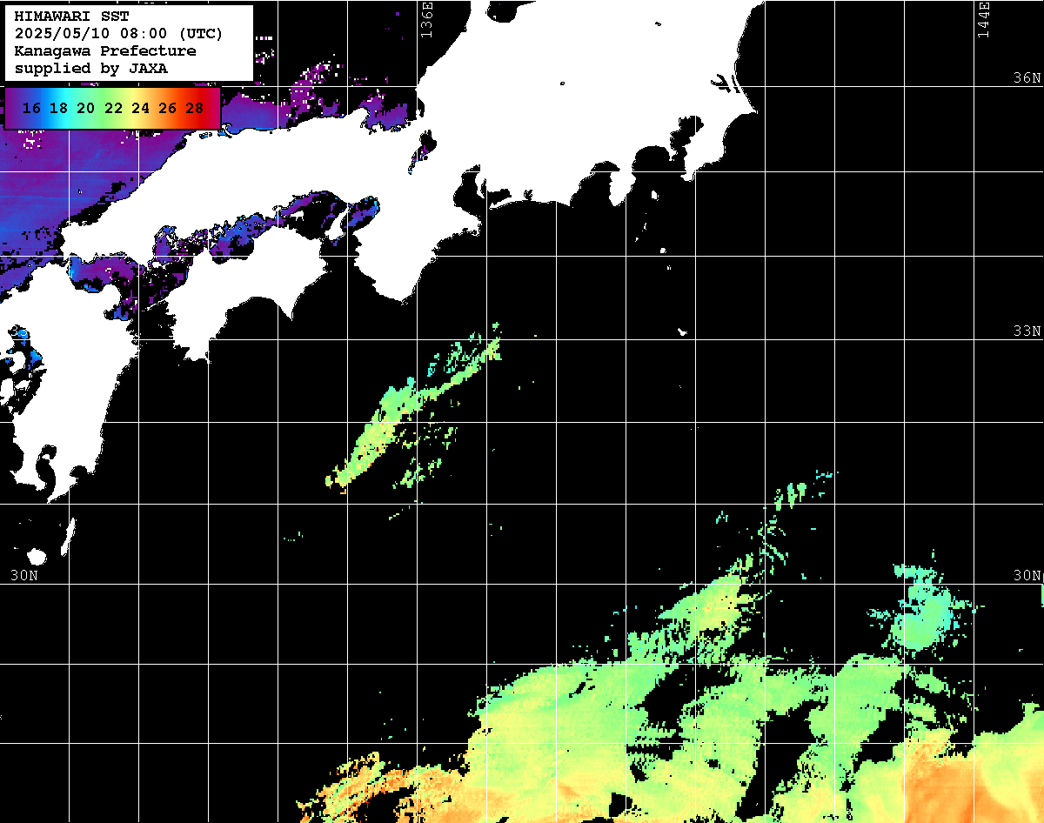Click the 28 value on the legend
Screen dimensions: 1044x823
[194, 109]
